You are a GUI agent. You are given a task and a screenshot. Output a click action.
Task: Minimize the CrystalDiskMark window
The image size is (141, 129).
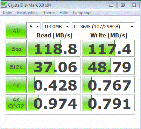[111, 5]
